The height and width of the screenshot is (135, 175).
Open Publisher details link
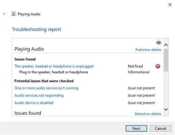[x=148, y=50]
